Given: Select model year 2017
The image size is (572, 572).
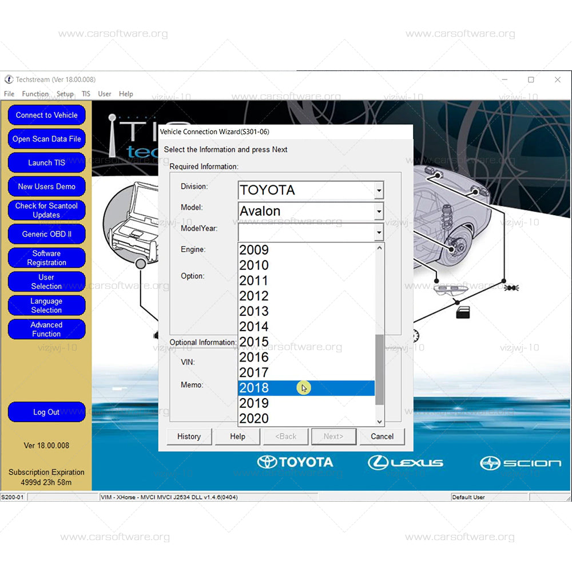Looking at the screenshot, I should 306,372.
